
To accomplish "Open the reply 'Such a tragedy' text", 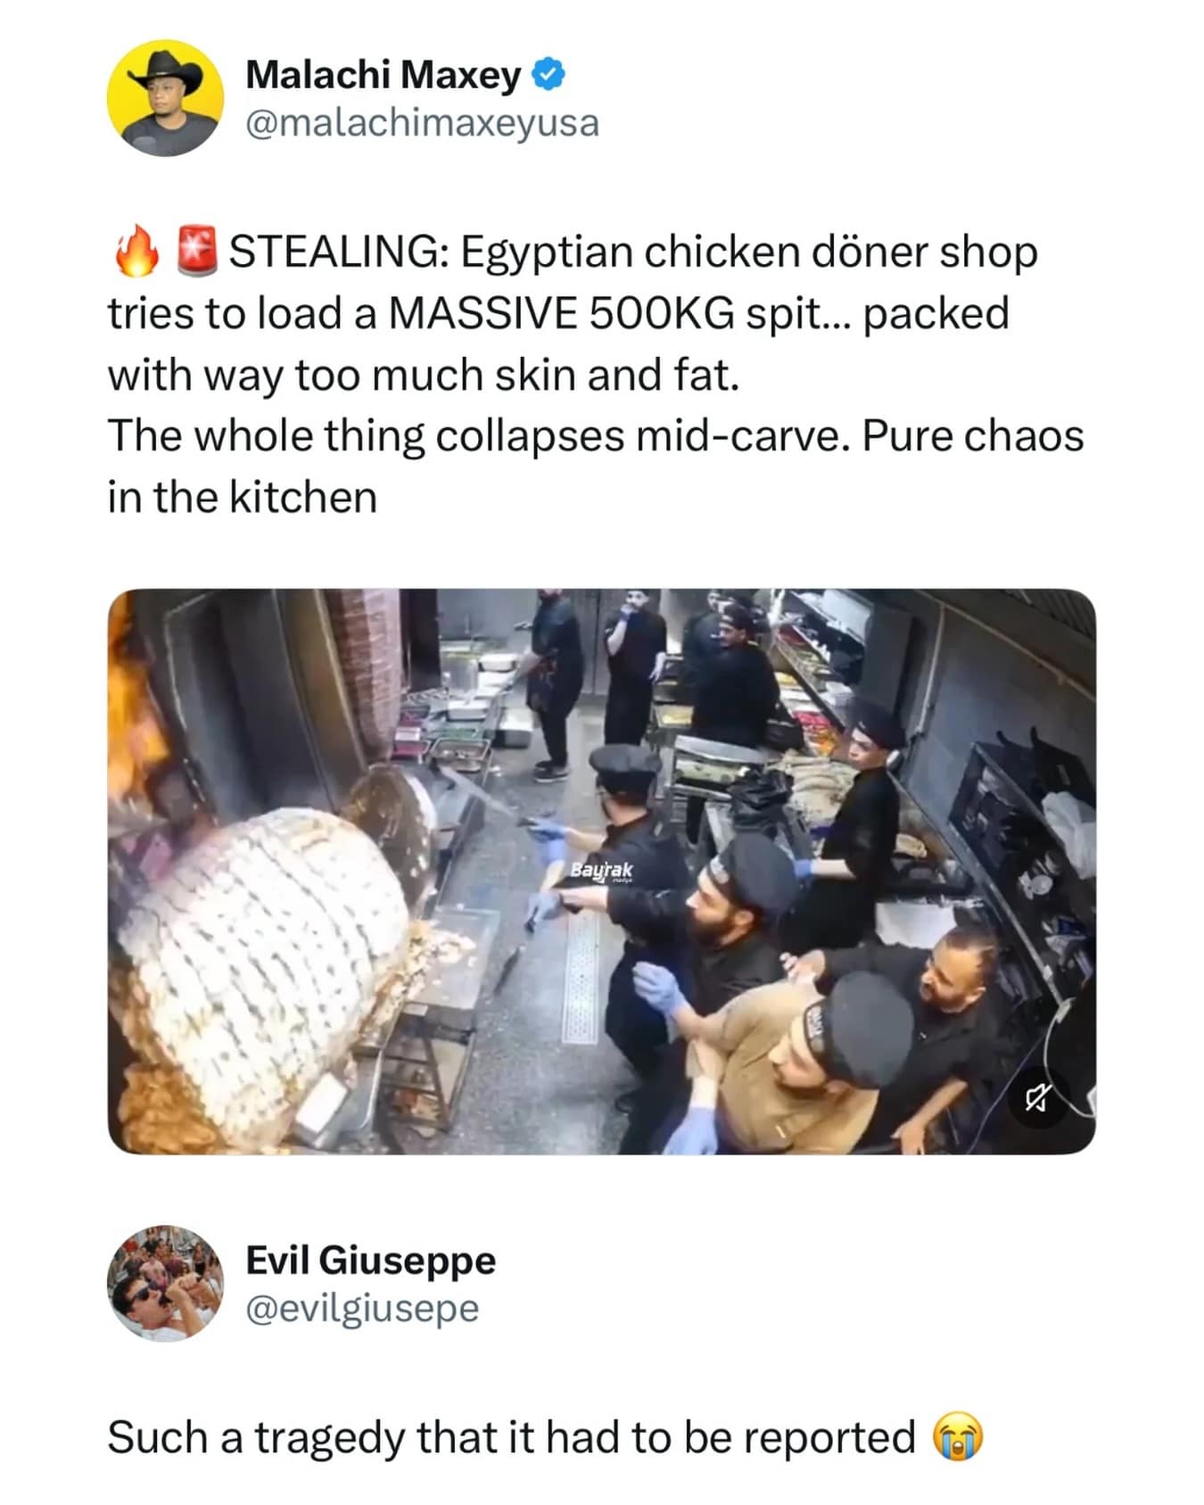I will [511, 1437].
